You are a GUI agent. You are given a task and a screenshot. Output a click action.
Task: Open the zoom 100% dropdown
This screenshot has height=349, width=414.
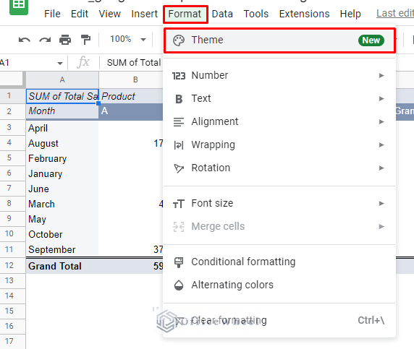[128, 40]
